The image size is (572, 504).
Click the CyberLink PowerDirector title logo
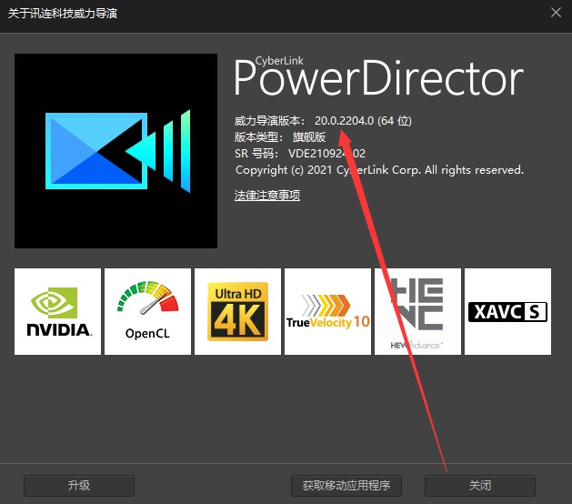378,76
